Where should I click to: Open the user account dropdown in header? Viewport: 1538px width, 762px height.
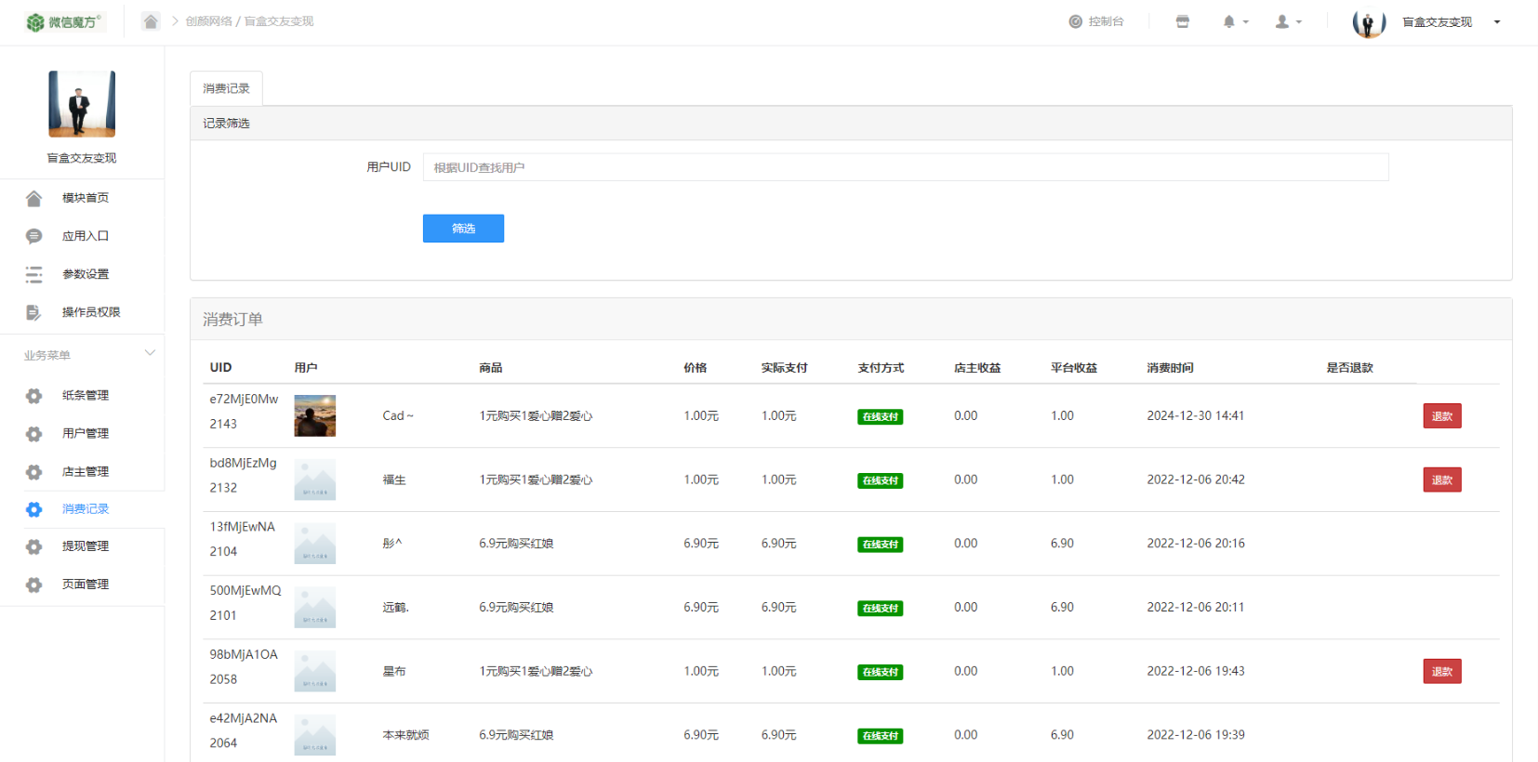pyautogui.click(x=1287, y=21)
